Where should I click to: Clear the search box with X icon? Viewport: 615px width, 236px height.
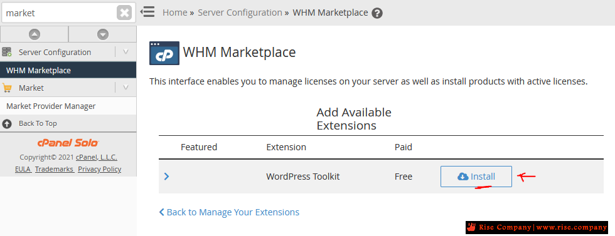124,13
